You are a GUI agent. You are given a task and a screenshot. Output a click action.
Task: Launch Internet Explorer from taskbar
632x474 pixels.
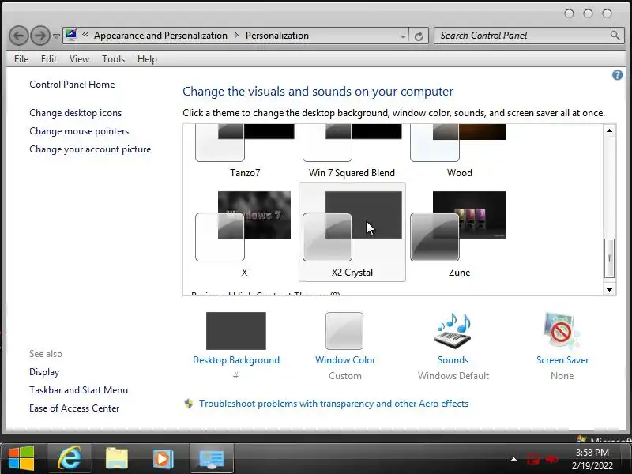coord(70,458)
